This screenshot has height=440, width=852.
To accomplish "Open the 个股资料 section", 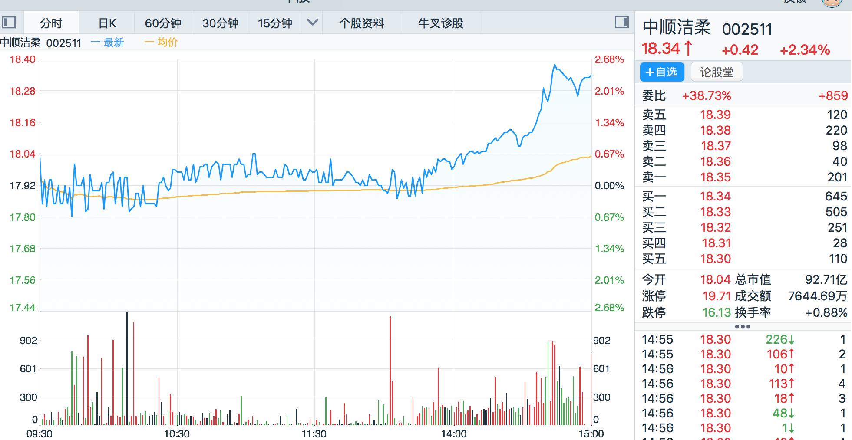I will click(362, 23).
